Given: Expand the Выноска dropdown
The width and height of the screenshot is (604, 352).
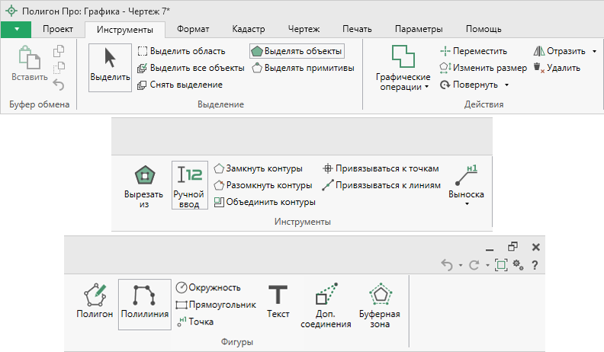Looking at the screenshot, I should [x=466, y=203].
